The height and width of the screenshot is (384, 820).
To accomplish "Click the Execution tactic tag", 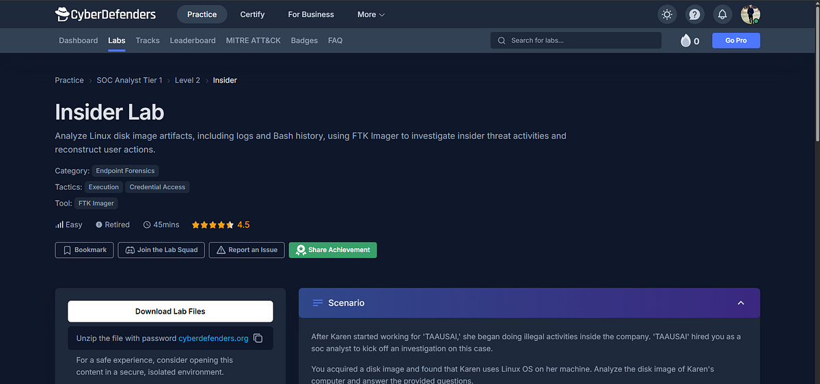I will tap(104, 187).
